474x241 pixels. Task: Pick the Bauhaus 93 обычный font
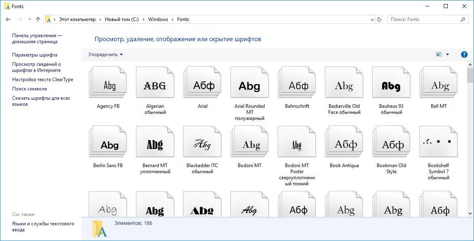[x=391, y=82]
